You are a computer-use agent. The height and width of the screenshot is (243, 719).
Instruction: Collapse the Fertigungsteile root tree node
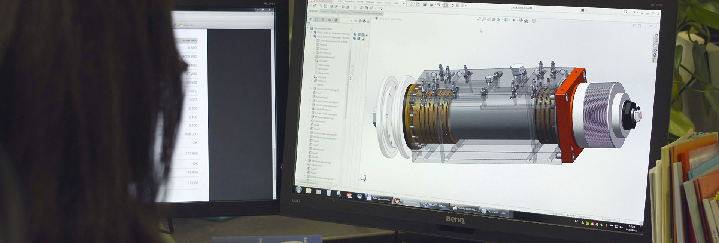[308, 28]
